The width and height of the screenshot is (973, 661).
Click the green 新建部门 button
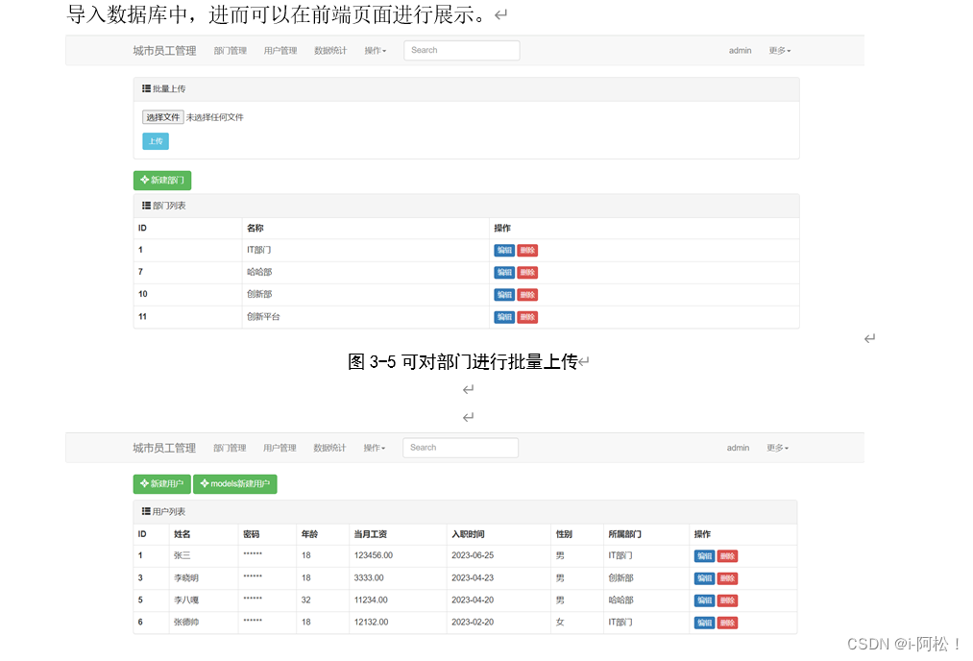pyautogui.click(x=162, y=180)
